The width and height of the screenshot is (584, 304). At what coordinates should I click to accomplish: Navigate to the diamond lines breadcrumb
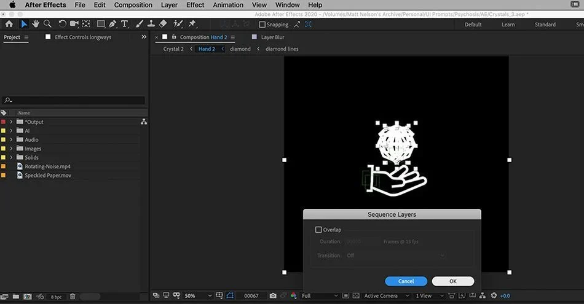(282, 49)
